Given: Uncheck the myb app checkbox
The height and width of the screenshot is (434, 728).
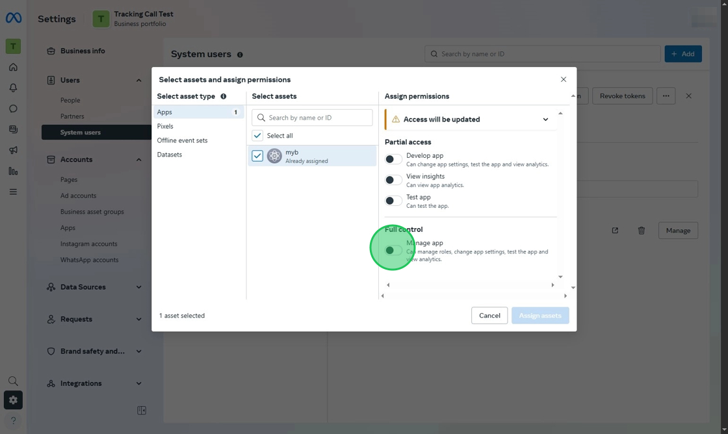Looking at the screenshot, I should pyautogui.click(x=257, y=156).
